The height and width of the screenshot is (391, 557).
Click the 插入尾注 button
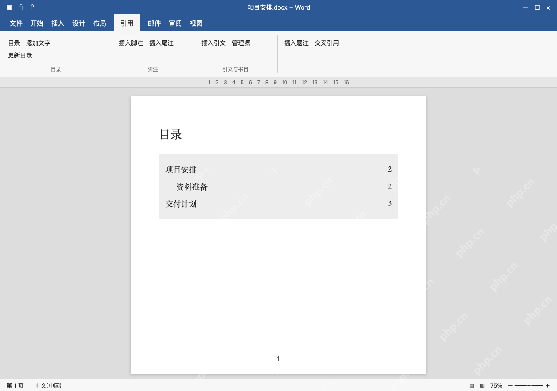click(161, 43)
